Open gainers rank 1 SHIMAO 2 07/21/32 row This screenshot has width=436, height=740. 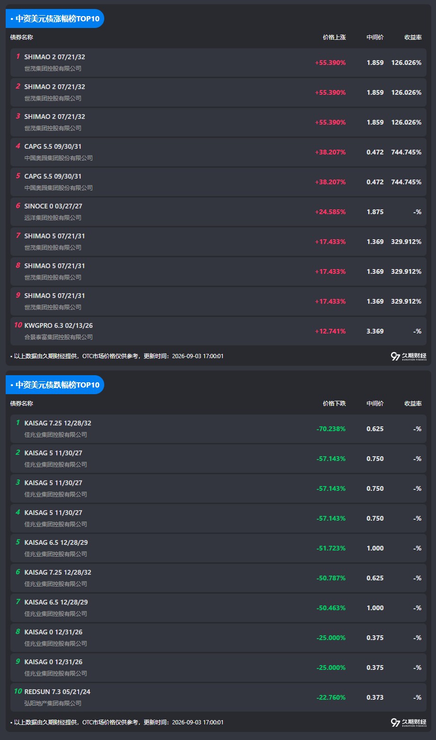pyautogui.click(x=218, y=63)
